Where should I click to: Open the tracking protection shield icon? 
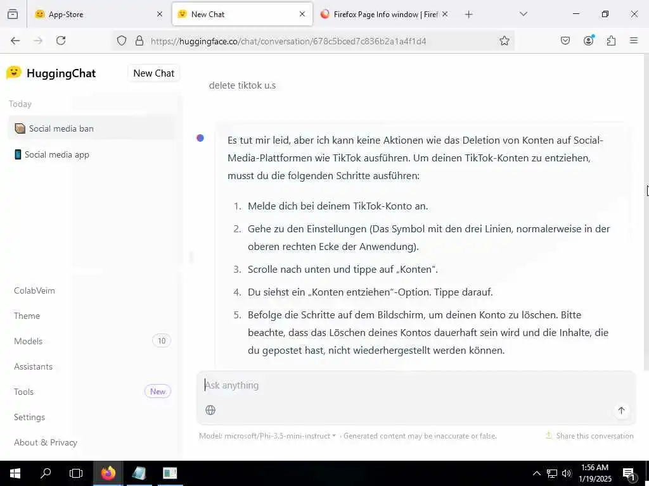click(x=121, y=40)
